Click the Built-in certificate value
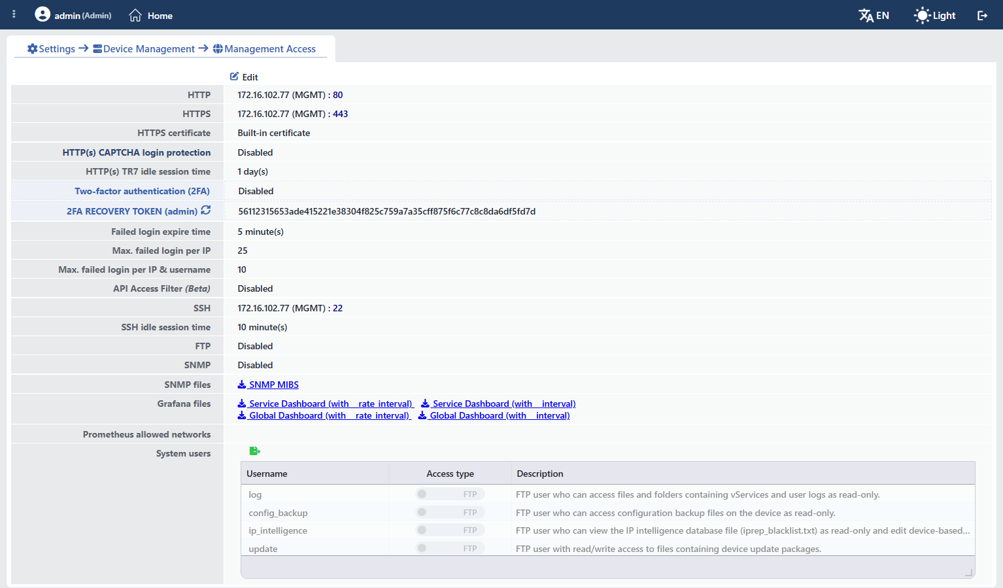 274,133
